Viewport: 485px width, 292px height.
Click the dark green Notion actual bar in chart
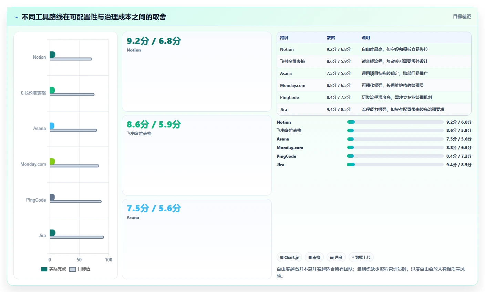pyautogui.click(x=52, y=55)
